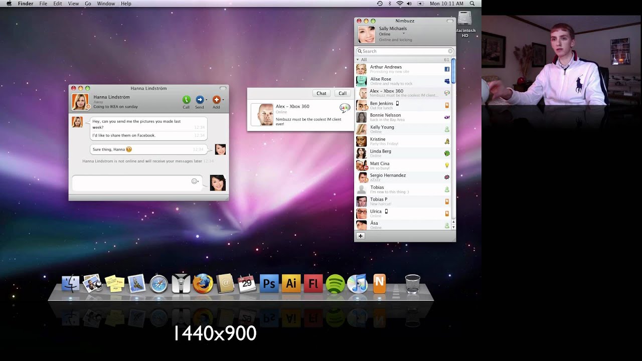Click the green Call icon in chat window

tap(186, 100)
